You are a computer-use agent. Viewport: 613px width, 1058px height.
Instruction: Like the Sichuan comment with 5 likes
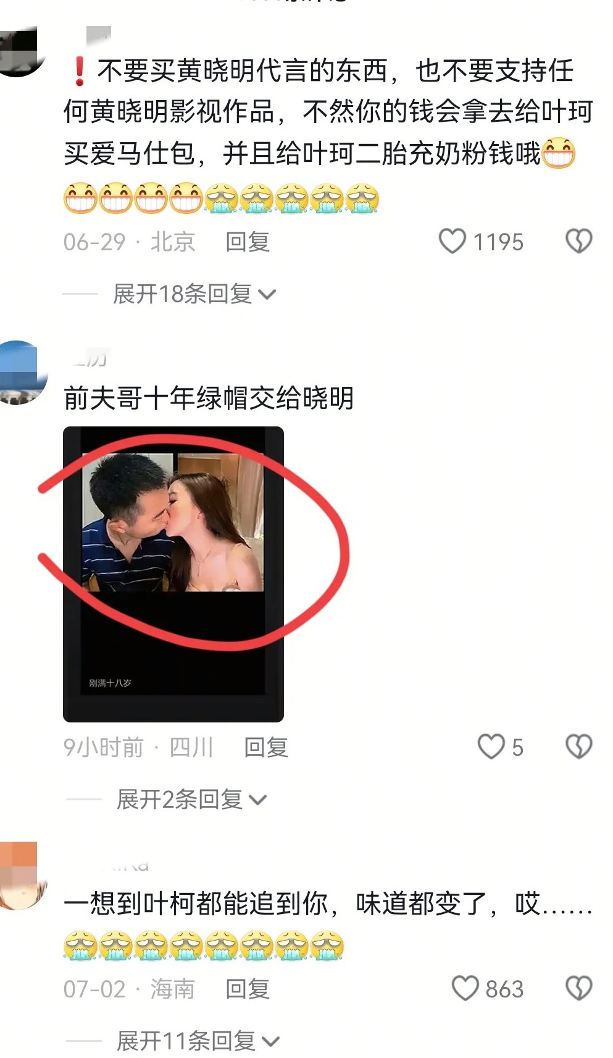click(x=491, y=746)
